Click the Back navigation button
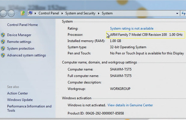Screen dimensions: 186x120 pyautogui.click(x=3, y=13)
